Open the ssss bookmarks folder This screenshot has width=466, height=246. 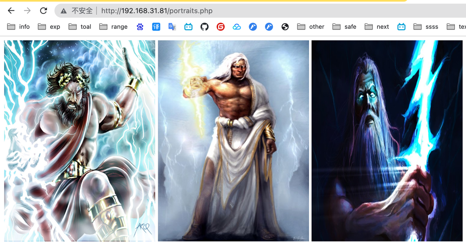pyautogui.click(x=426, y=27)
